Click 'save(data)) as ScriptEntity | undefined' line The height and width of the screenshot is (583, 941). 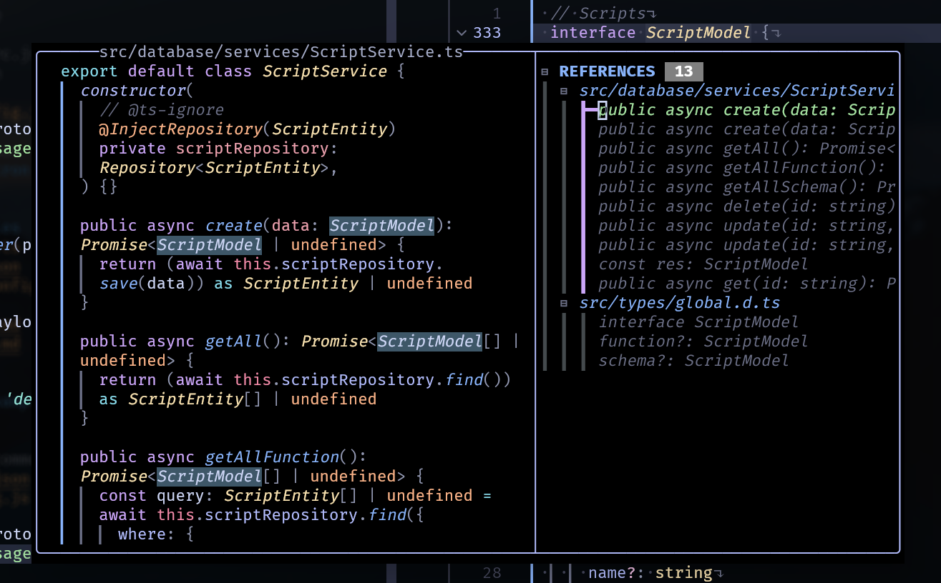[x=286, y=284]
